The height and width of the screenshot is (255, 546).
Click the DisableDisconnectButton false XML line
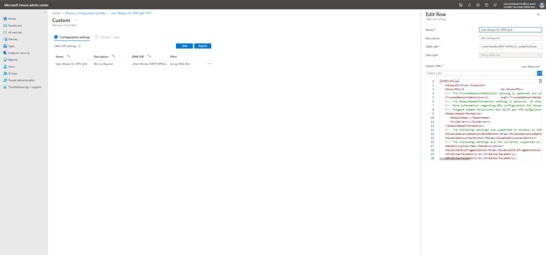tap(491, 138)
